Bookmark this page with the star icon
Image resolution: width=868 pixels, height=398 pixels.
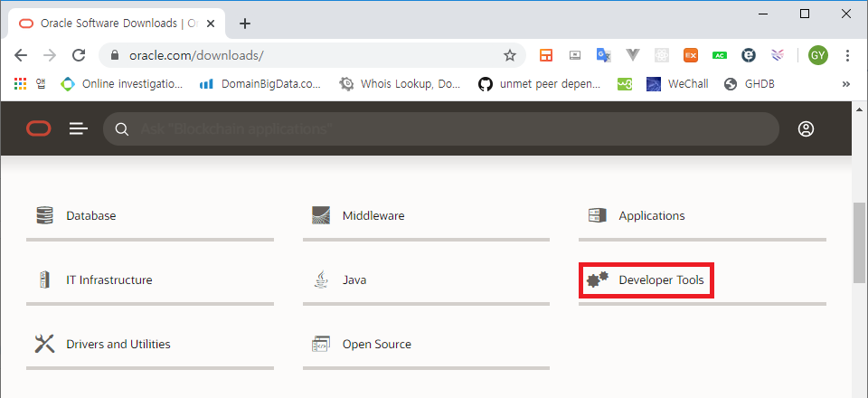[x=510, y=55]
